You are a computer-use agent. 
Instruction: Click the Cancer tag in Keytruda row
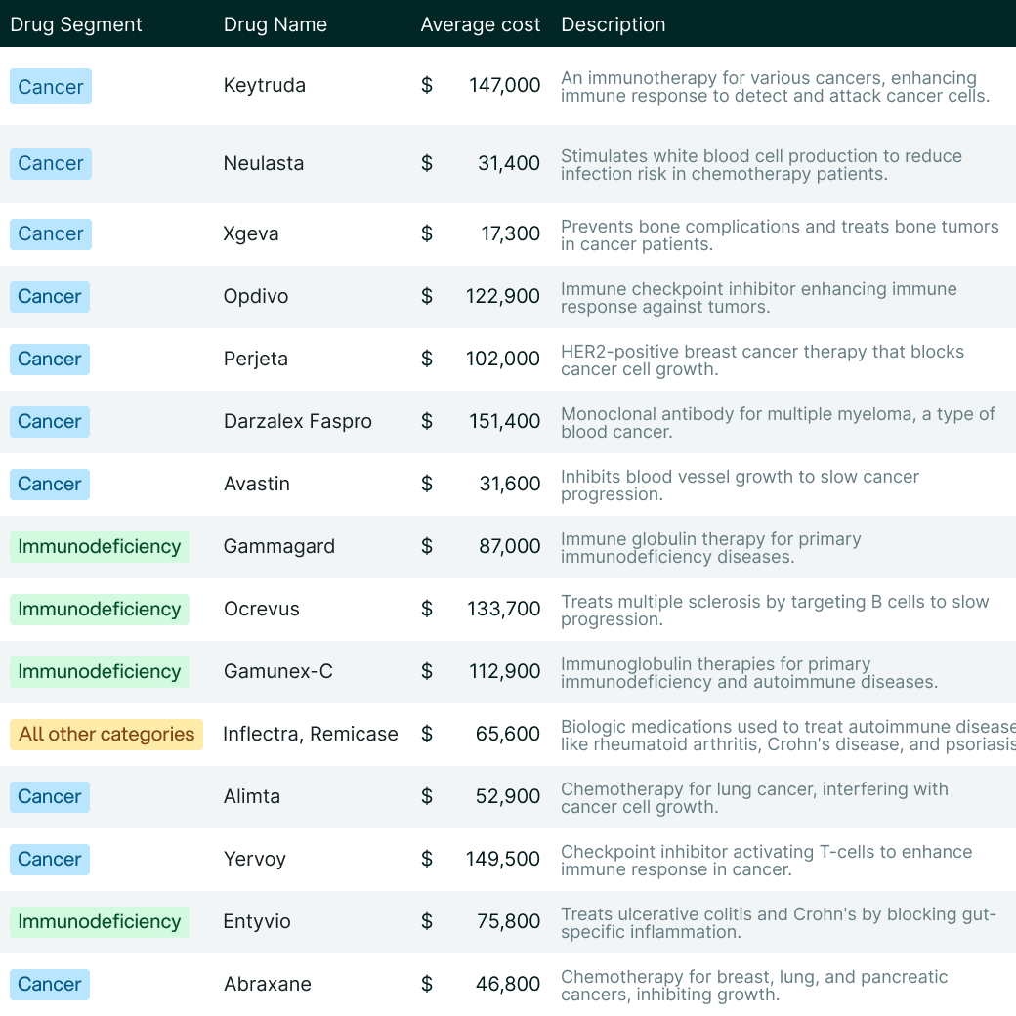(51, 86)
